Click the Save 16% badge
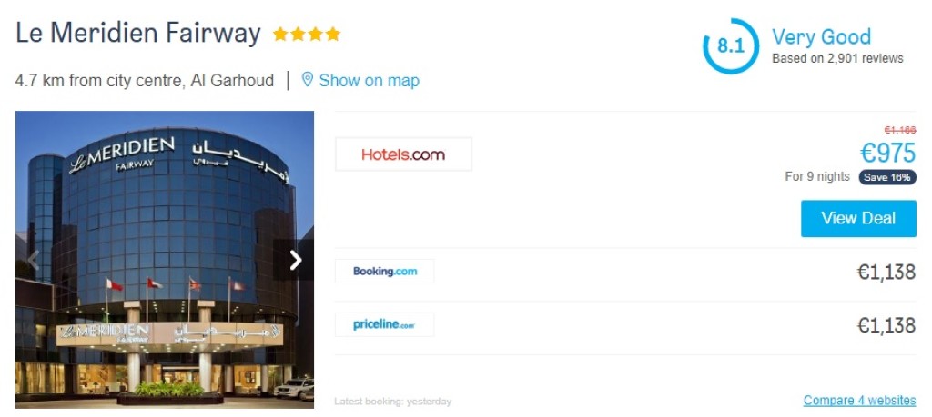The image size is (932, 417). tap(887, 177)
